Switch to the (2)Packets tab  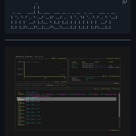click(x=38, y=85)
